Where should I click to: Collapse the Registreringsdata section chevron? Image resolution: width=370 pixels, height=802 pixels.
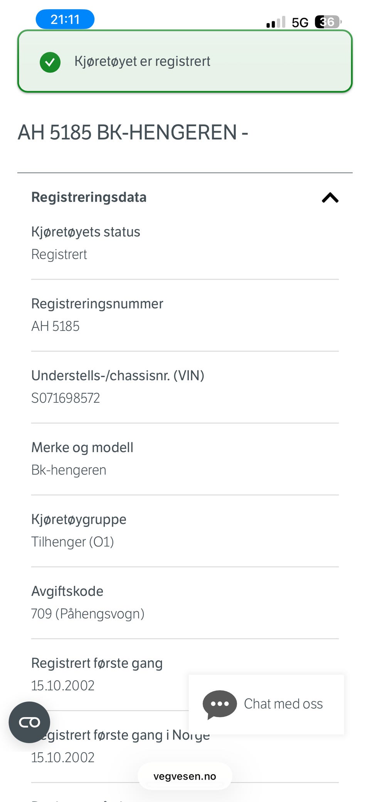pyautogui.click(x=330, y=198)
